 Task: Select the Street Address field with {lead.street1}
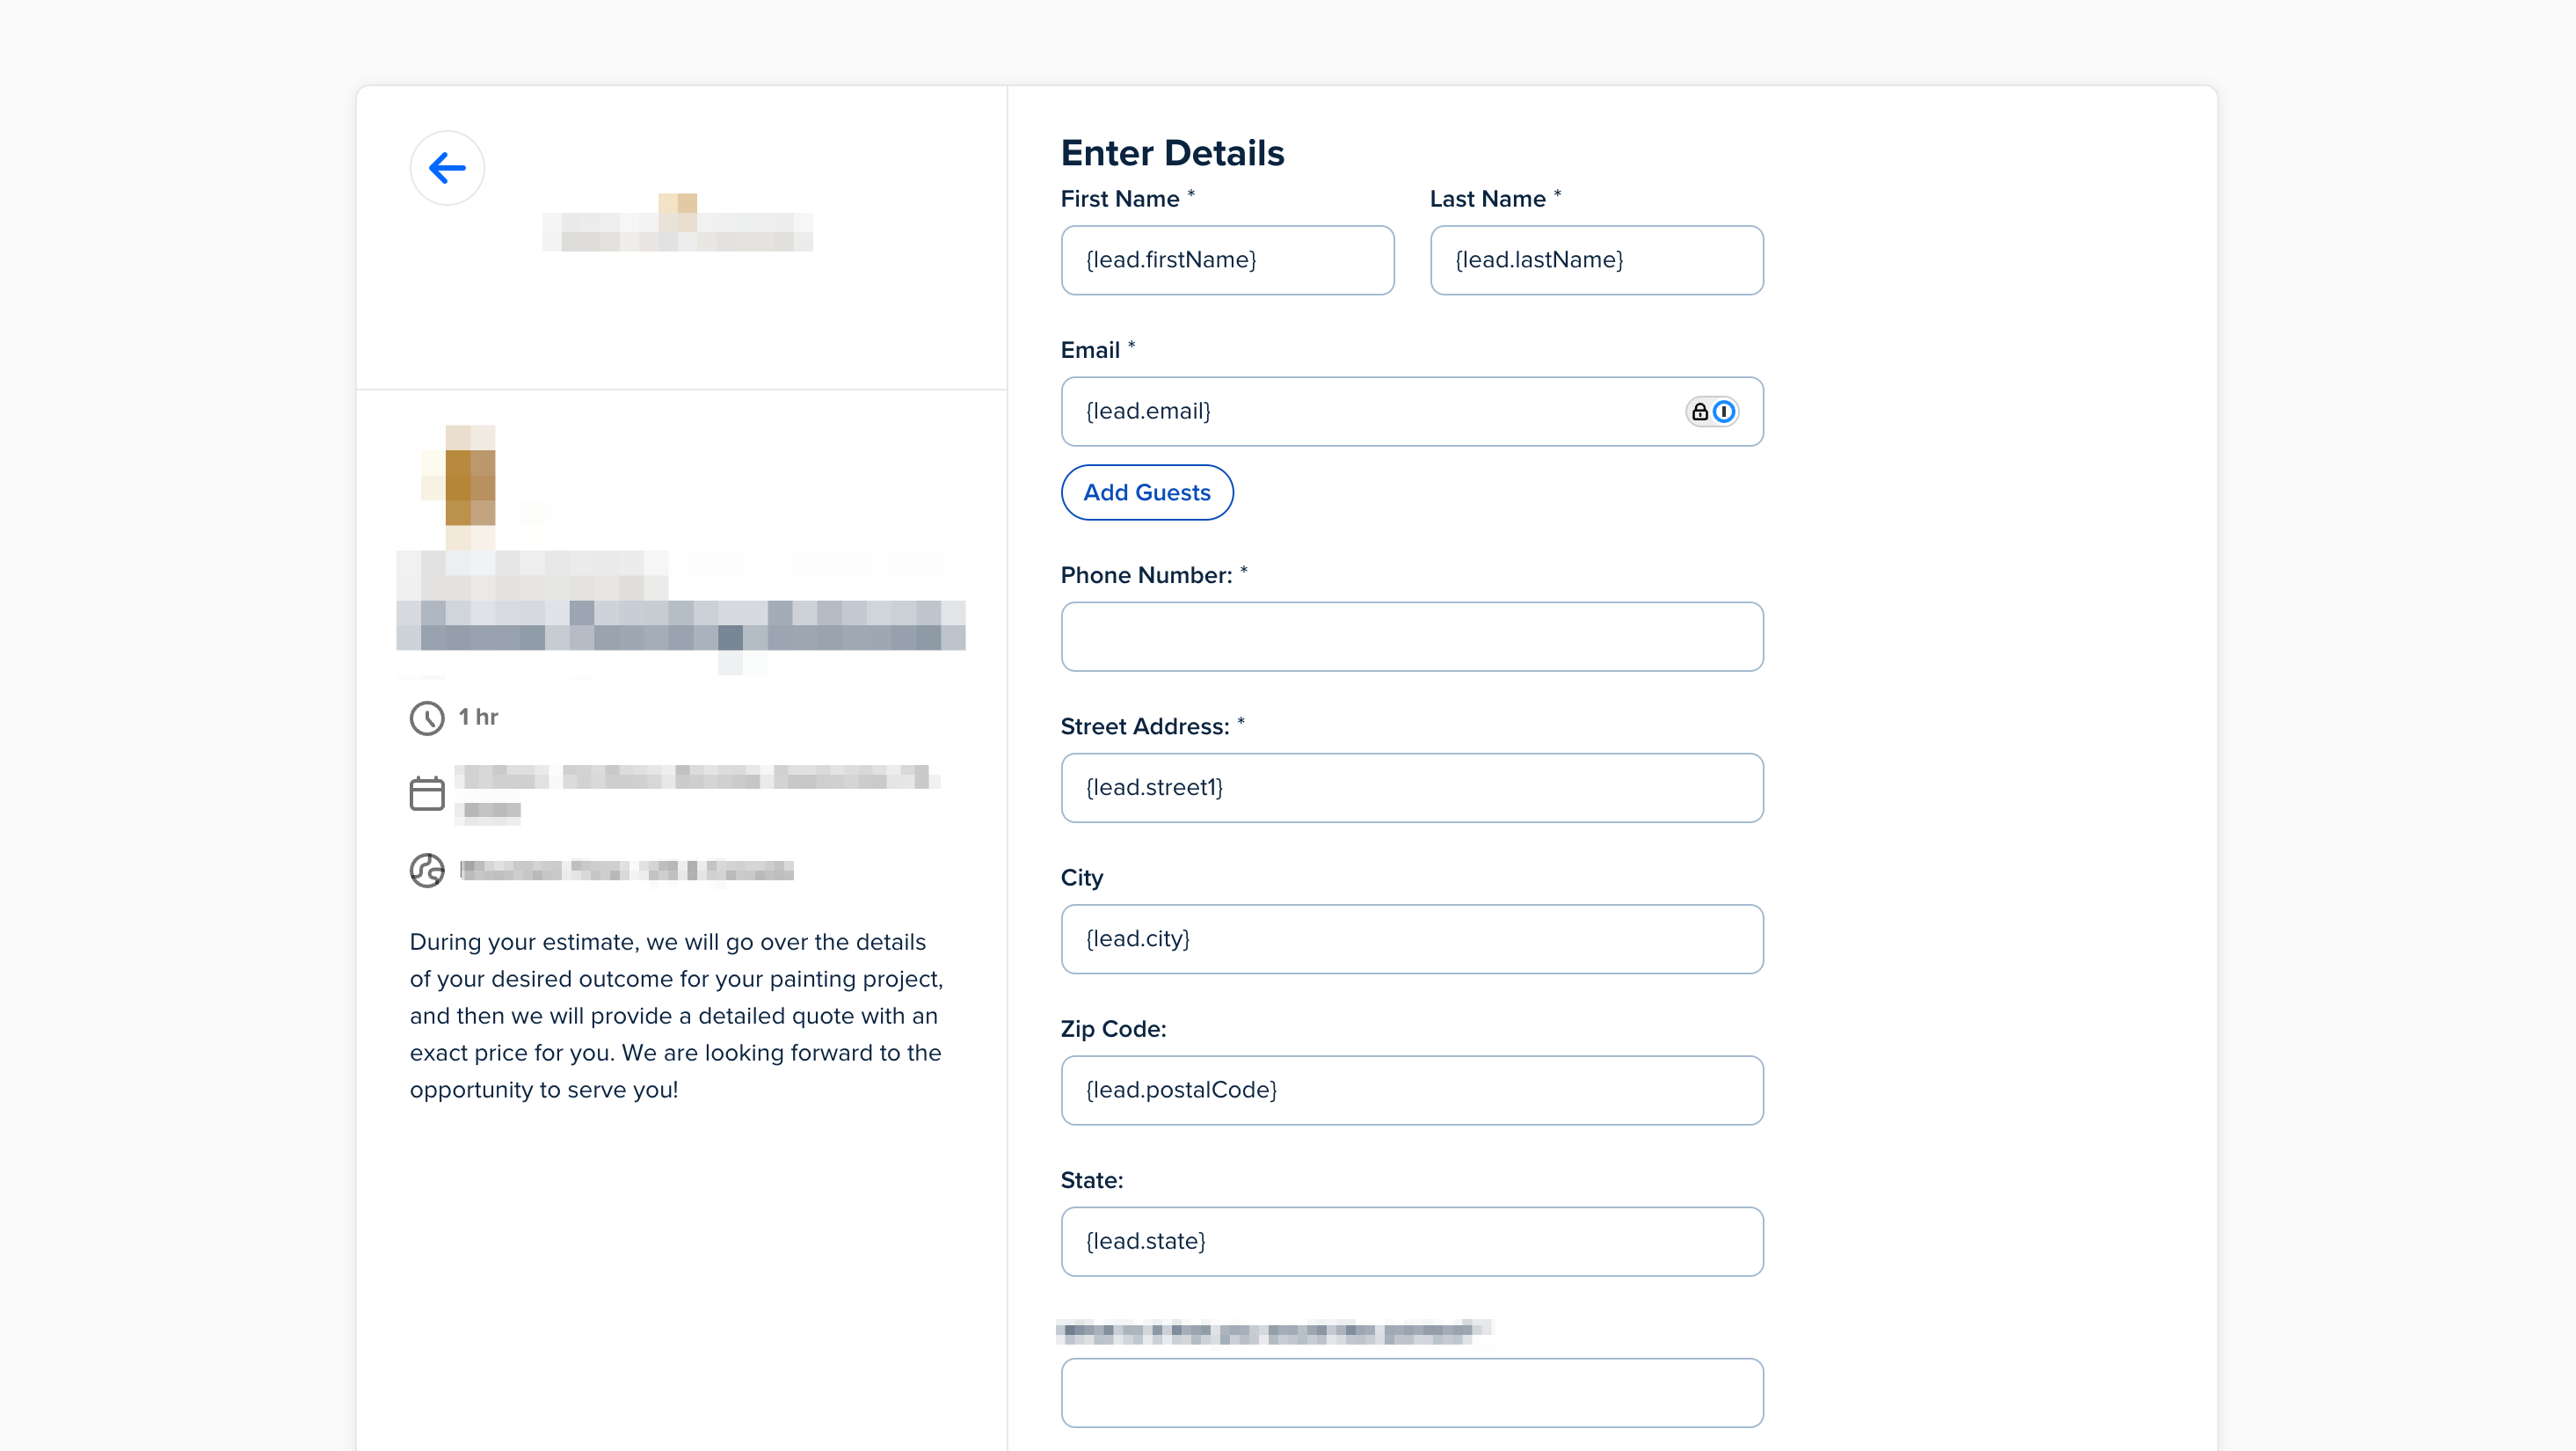coord(1411,787)
